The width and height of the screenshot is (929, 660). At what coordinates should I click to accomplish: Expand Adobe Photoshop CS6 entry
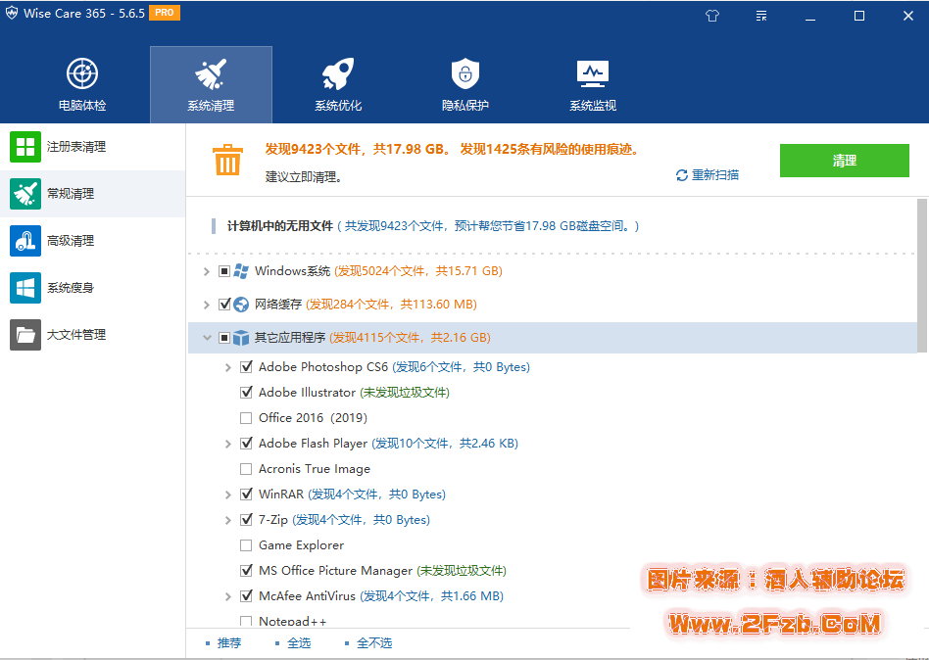click(x=228, y=367)
